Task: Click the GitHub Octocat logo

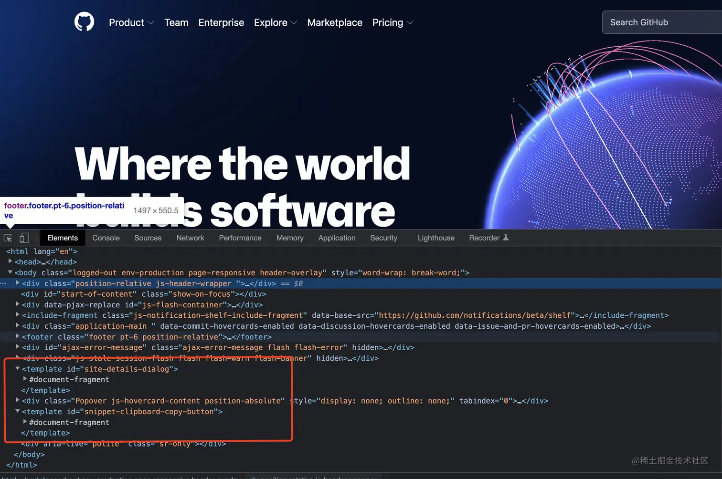Action: pyautogui.click(x=84, y=22)
